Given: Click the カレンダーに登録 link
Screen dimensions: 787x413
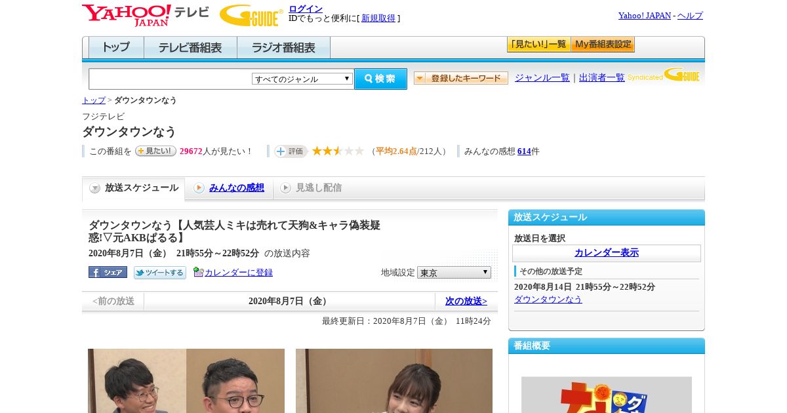Looking at the screenshot, I should [x=239, y=272].
